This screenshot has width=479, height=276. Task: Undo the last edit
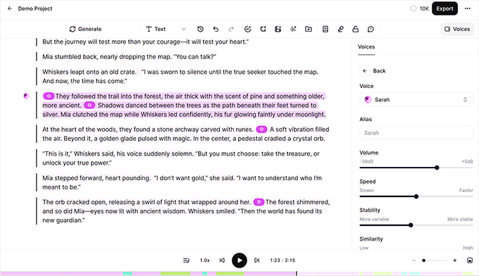coord(216,29)
